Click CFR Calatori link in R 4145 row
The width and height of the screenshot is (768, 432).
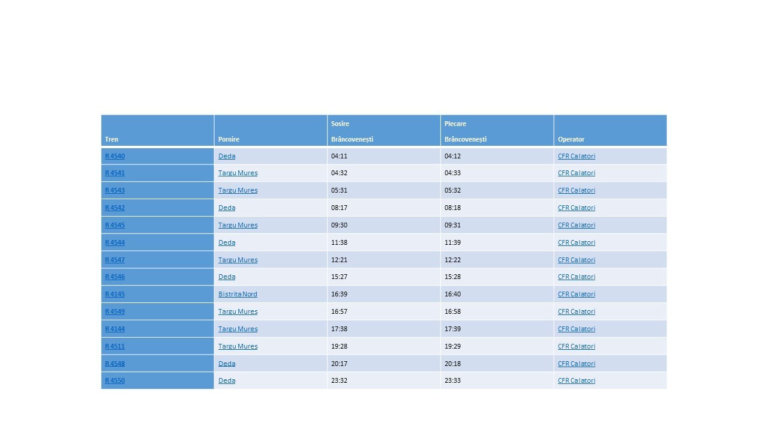(576, 294)
